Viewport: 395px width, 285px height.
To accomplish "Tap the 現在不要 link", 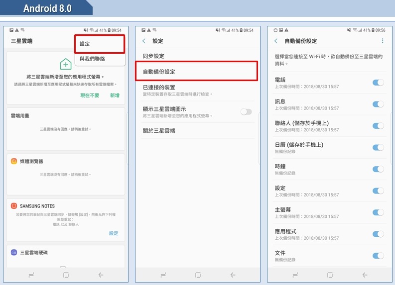I will coord(90,95).
